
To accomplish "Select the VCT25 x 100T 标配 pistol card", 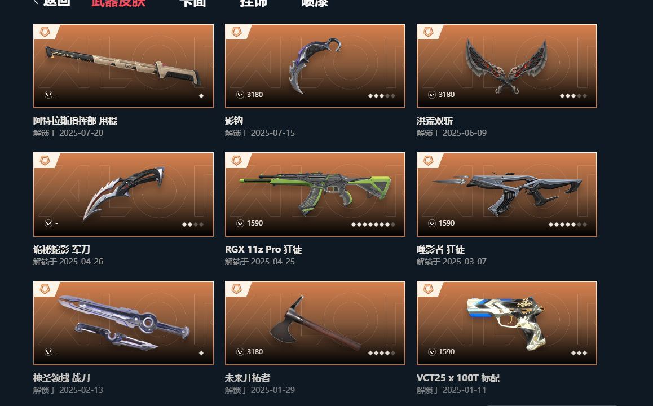I will (x=507, y=323).
